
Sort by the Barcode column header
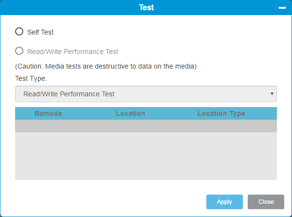48,113
